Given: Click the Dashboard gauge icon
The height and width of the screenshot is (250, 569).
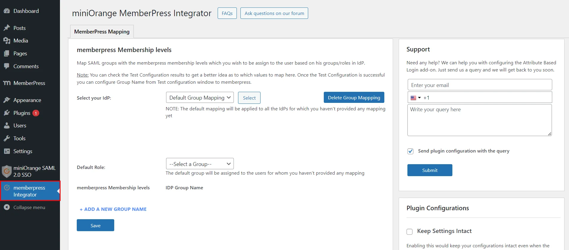Looking at the screenshot, I should (7, 11).
